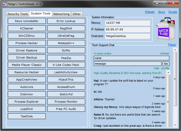Open the Website link
181x131 pixels.
coord(150,12)
